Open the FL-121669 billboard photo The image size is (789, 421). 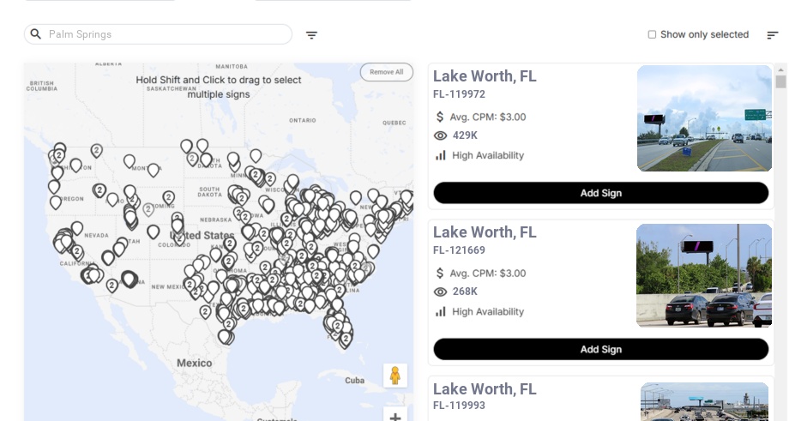703,275
